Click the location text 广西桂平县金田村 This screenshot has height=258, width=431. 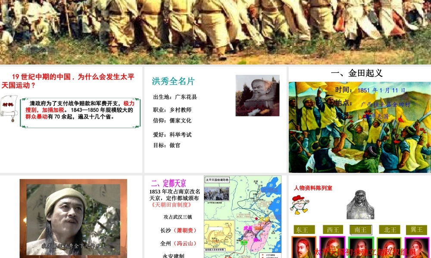click(385, 104)
